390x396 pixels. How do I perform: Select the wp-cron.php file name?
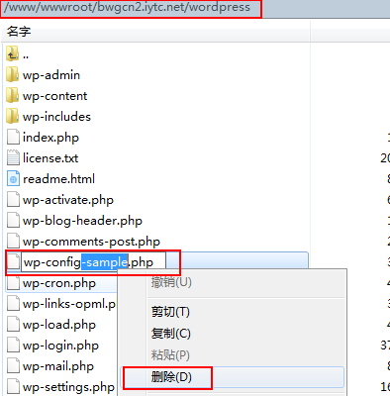click(x=59, y=283)
